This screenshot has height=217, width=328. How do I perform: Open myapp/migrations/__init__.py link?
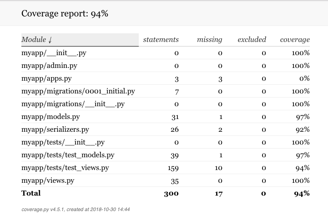(73, 104)
